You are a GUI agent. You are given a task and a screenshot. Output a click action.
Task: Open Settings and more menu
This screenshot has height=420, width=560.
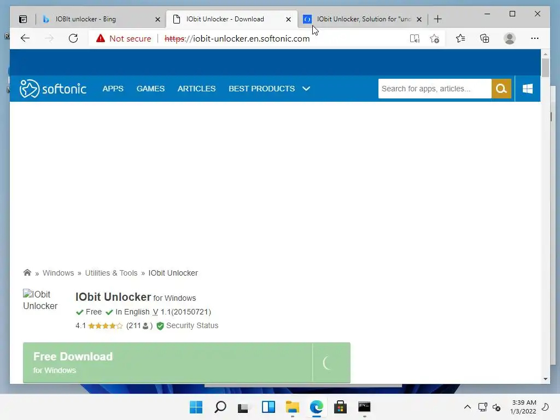point(535,38)
